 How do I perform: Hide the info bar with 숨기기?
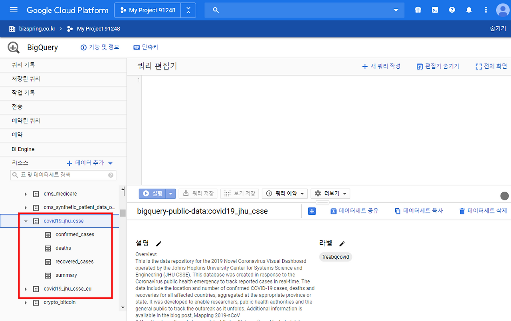pyautogui.click(x=497, y=28)
